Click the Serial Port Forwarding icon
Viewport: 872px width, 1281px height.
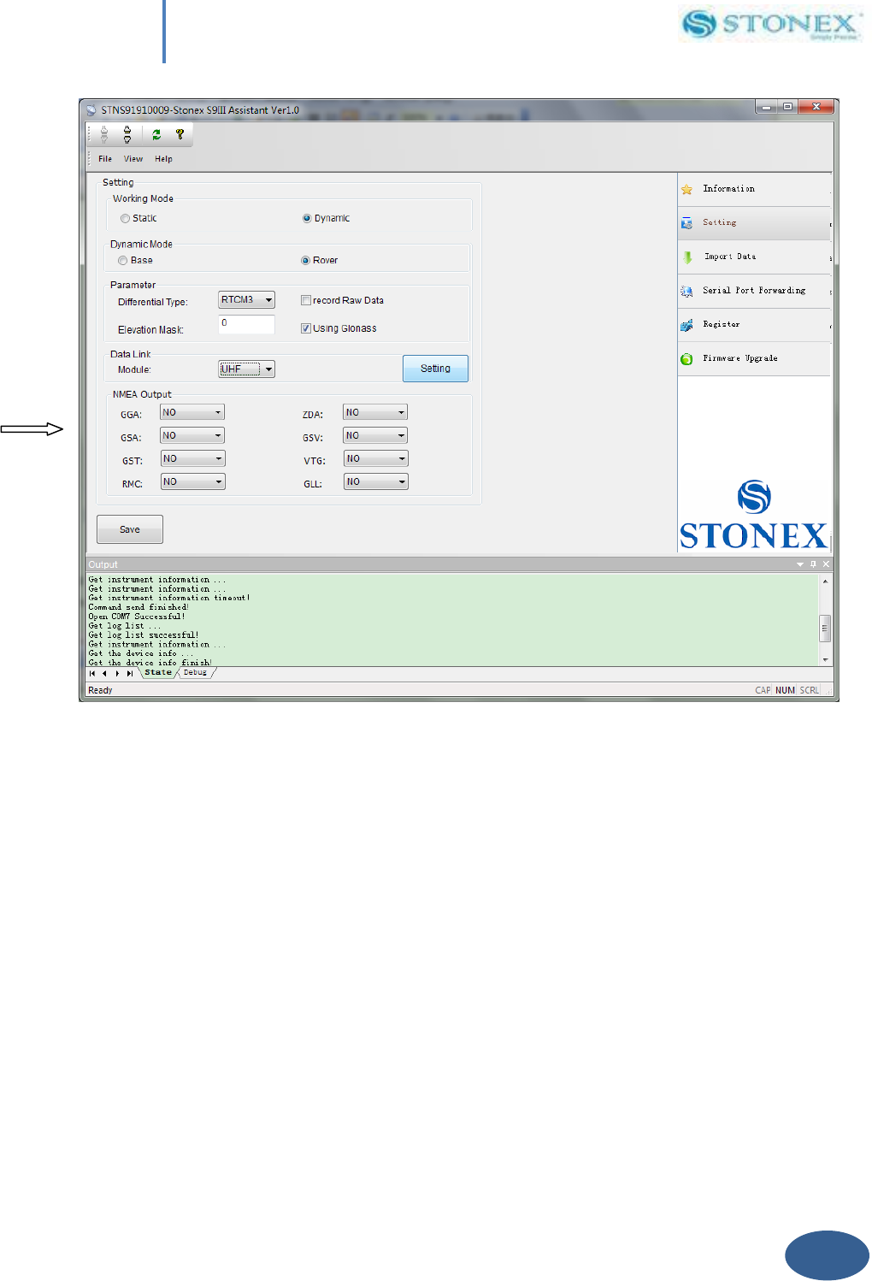686,291
